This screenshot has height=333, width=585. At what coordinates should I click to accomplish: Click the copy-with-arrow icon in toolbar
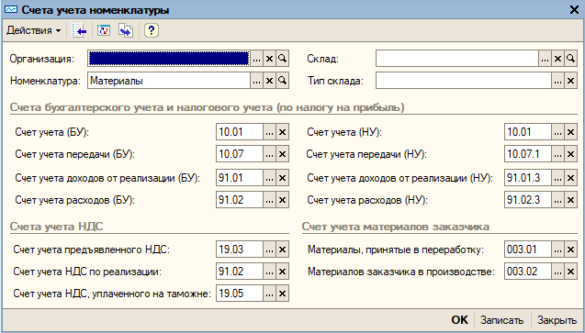(126, 30)
